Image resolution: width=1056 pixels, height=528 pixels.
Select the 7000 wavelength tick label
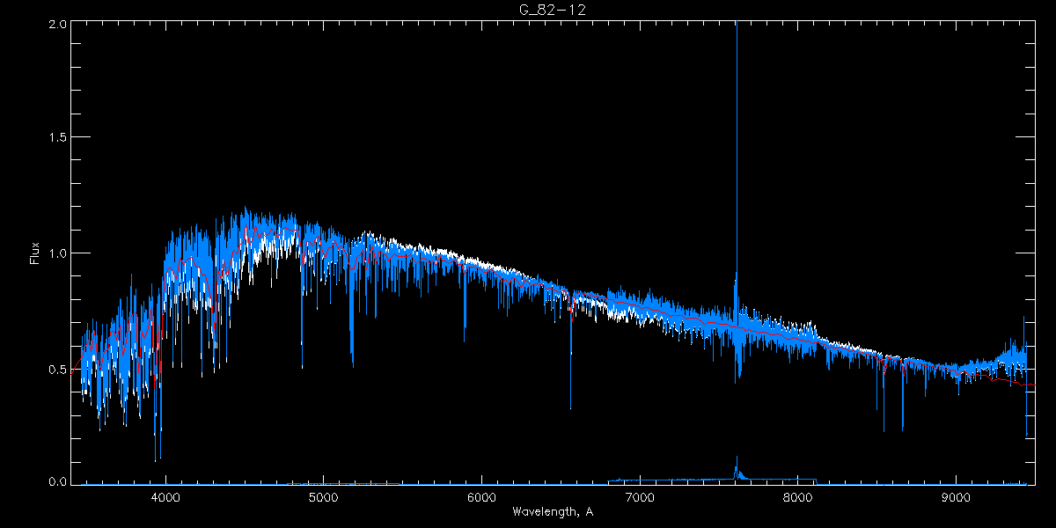pyautogui.click(x=640, y=497)
